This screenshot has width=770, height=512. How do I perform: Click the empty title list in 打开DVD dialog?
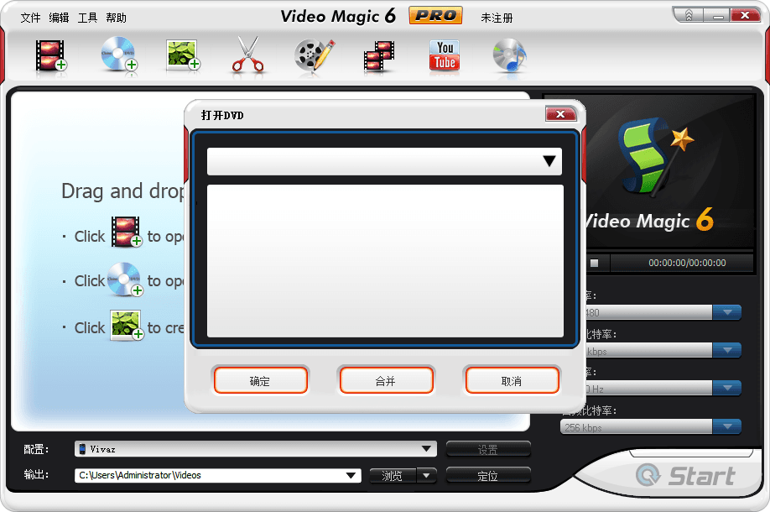385,261
